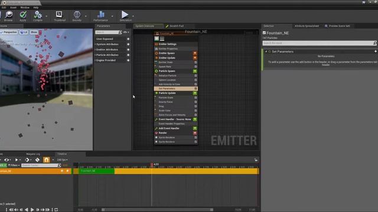Viewport: 378px width, 212px height.
Task: Click the plus next to Add Event Handler
Action: (195, 128)
